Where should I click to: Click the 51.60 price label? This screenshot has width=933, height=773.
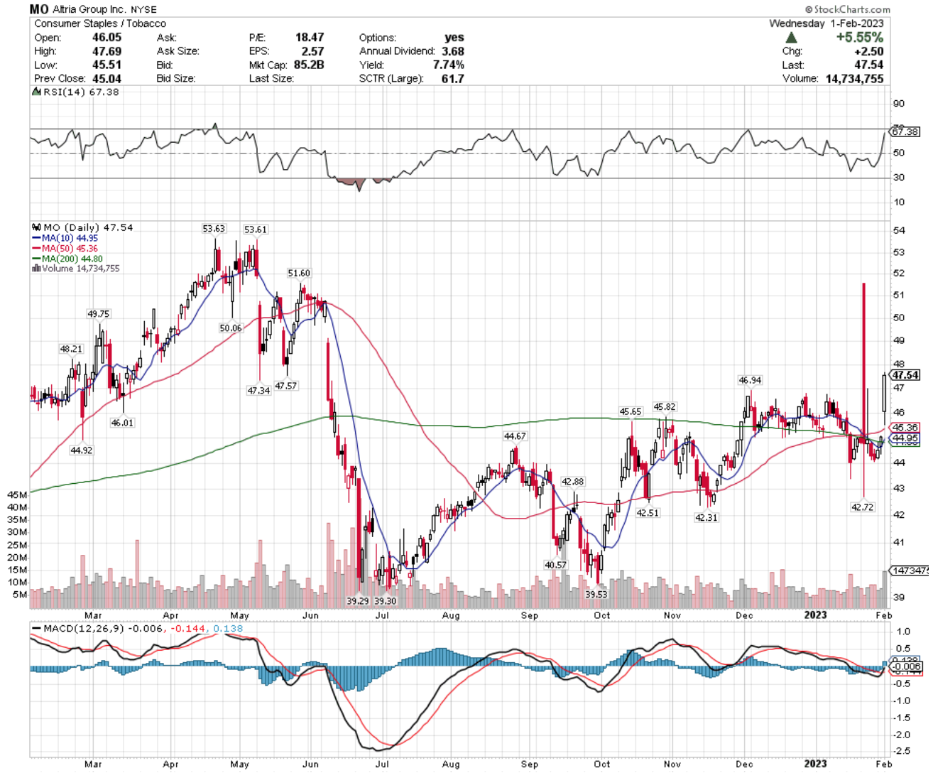pyautogui.click(x=299, y=273)
